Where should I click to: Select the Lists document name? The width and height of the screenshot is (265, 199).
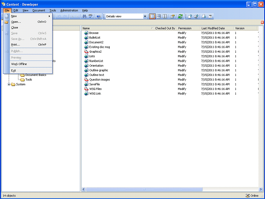[92, 56]
